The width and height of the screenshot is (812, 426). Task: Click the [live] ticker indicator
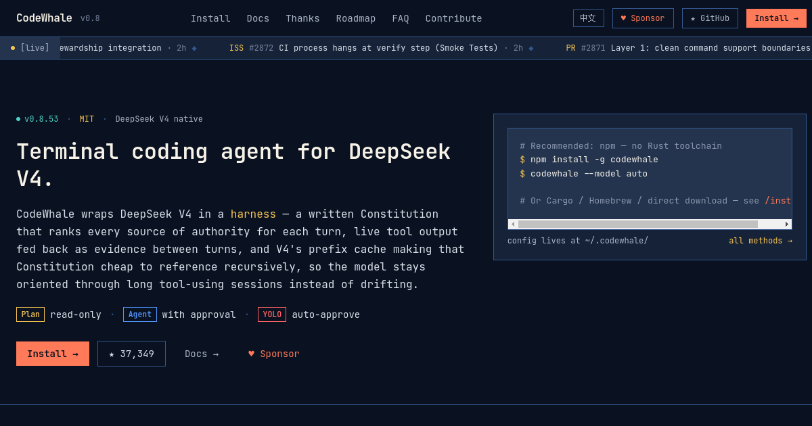tap(30, 48)
